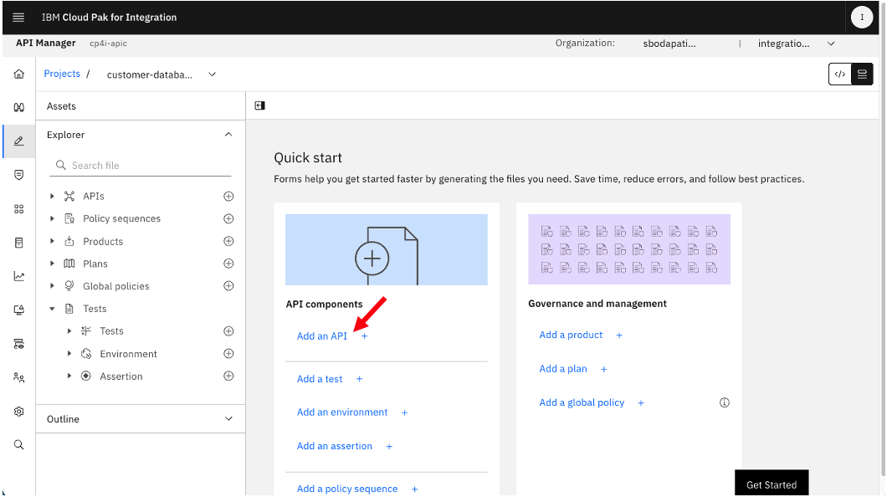Open the Projects breadcrumb link
This screenshot has width=887, height=502.
pos(62,74)
